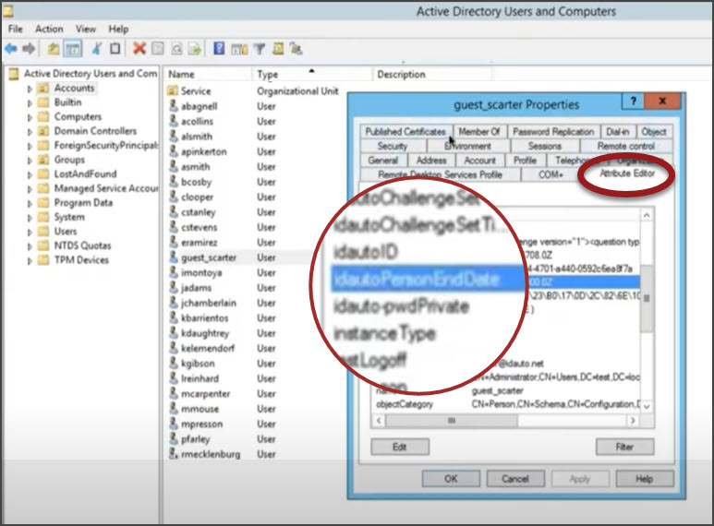The width and height of the screenshot is (714, 526).
Task: Expand the Accounts tree node
Action: (30, 89)
